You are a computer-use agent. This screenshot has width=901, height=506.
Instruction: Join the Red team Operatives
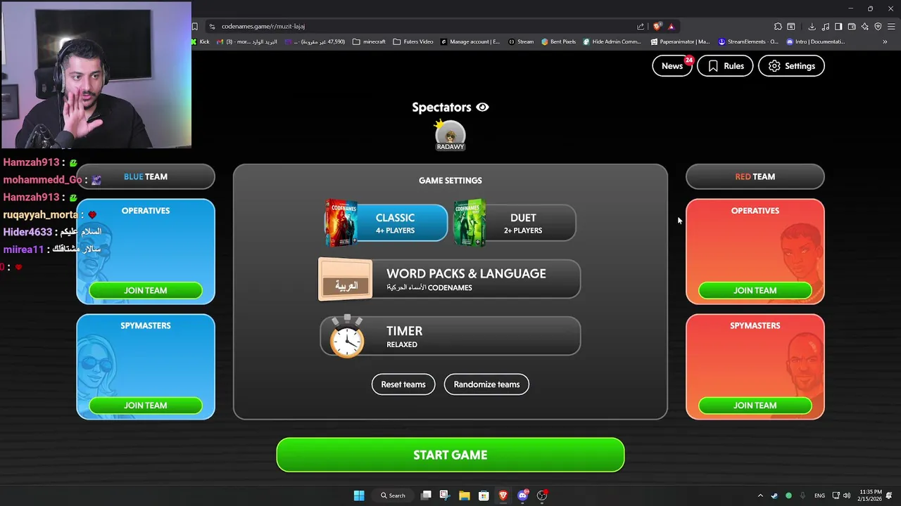point(755,290)
